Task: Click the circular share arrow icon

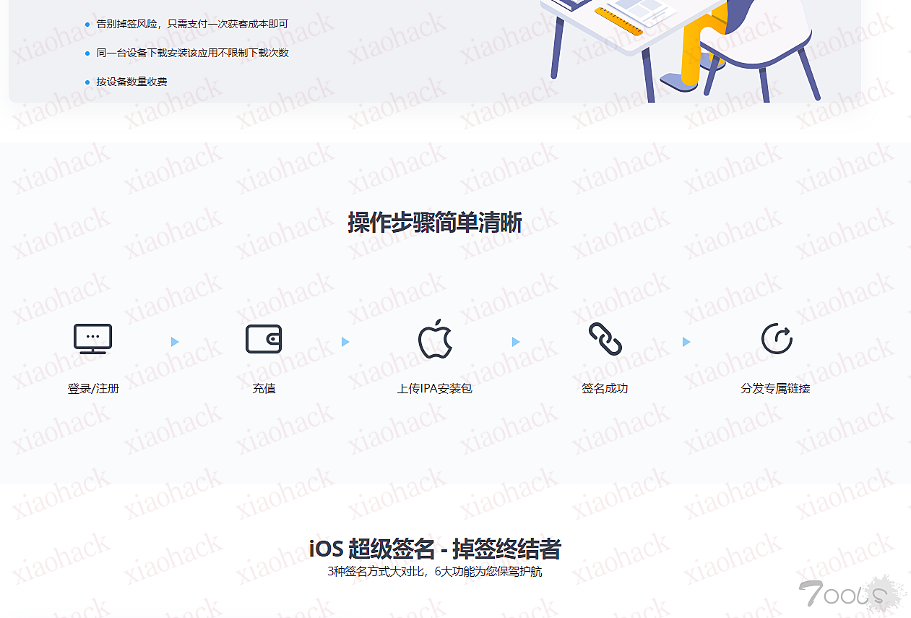Action: click(x=776, y=339)
